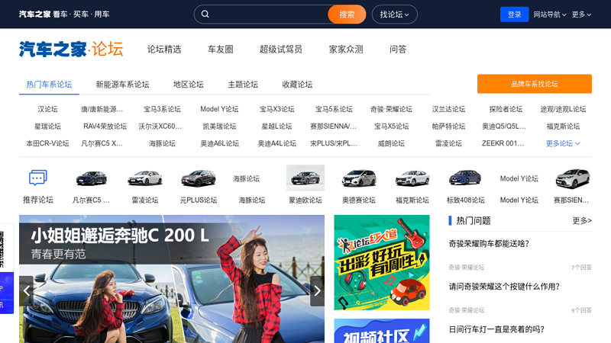This screenshot has height=343, width=611.
Task: Click the 汽车之家 top bar logo
Action: coord(34,14)
